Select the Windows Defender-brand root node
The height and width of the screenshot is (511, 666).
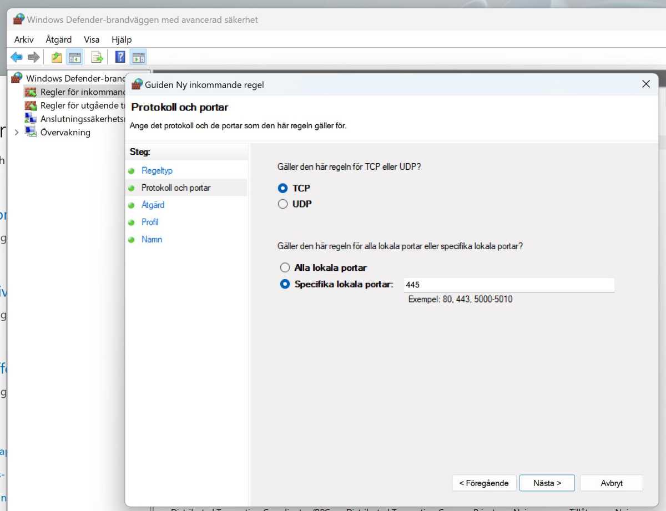pos(77,78)
